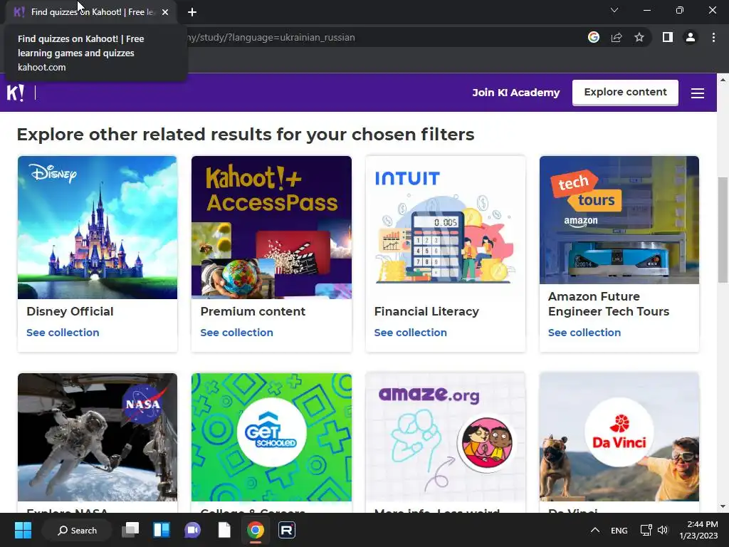Click the page vertical scrollbar thumb
Screen dimensions: 729x547
point(723,230)
